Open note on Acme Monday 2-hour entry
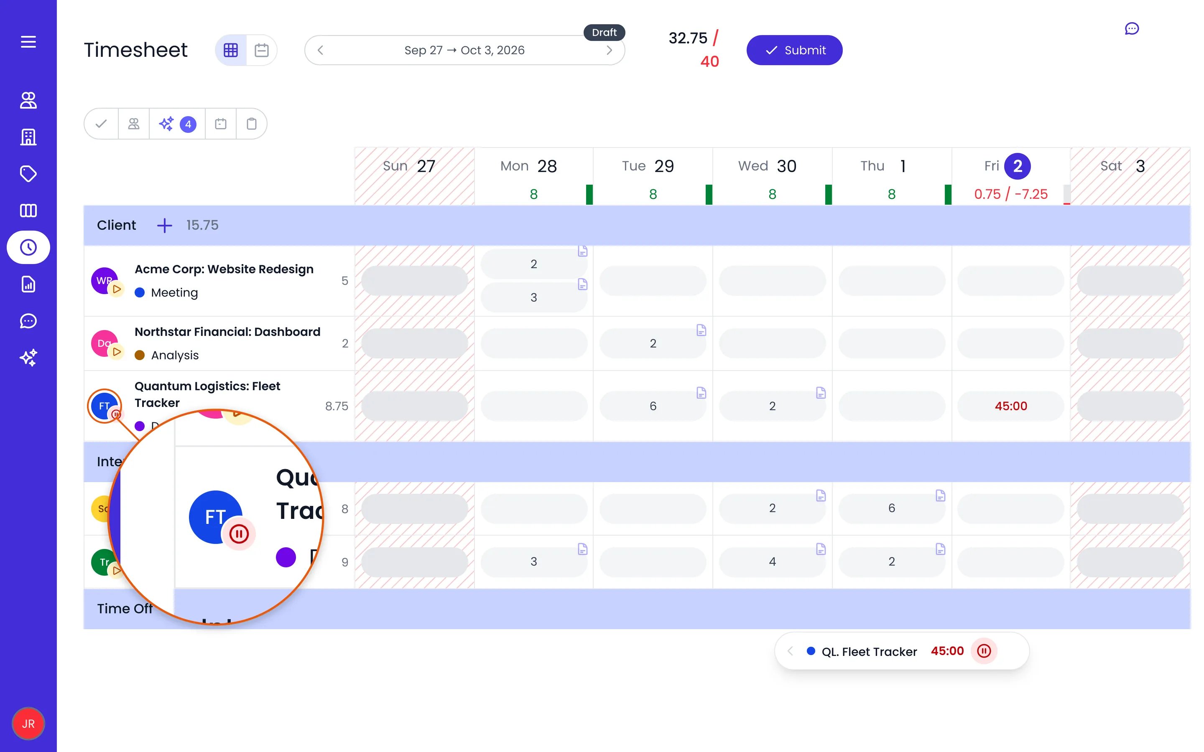 point(583,251)
